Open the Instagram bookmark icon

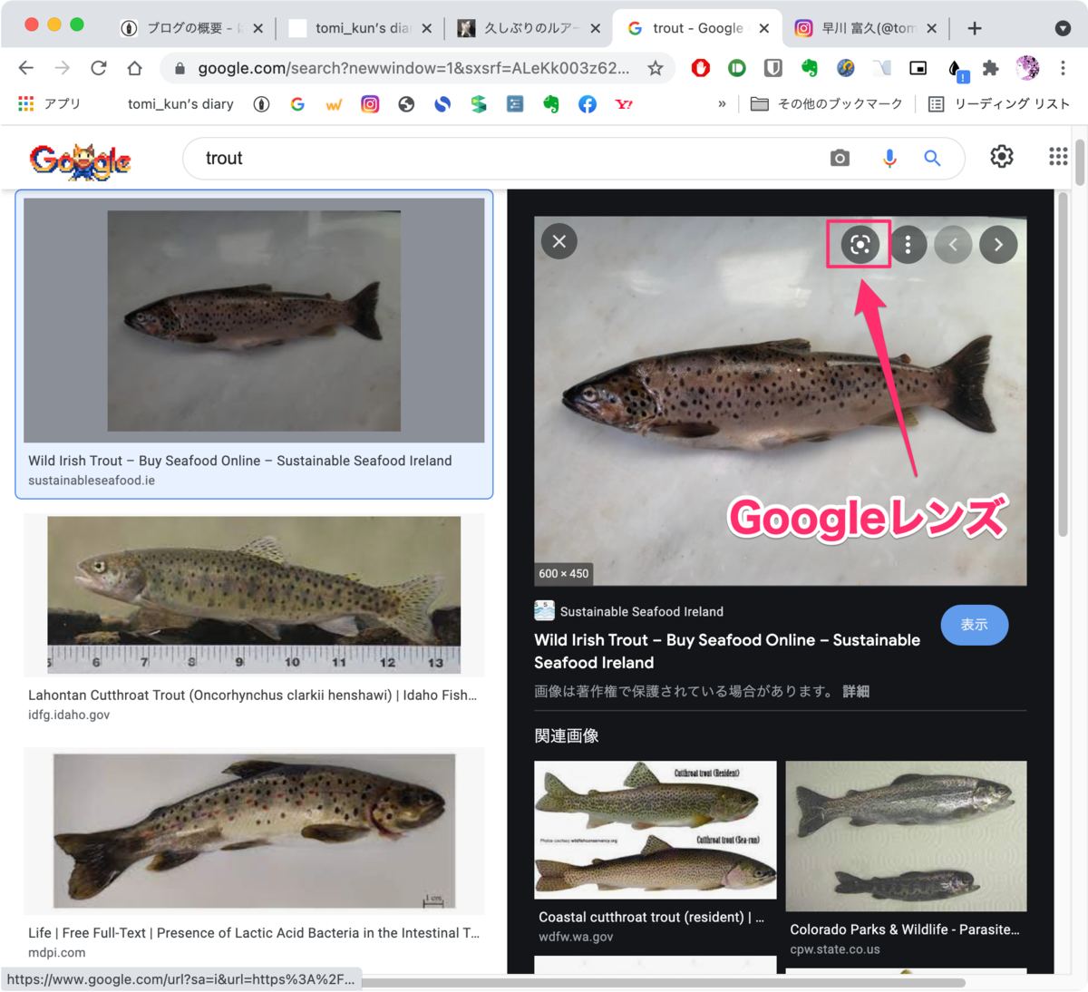(x=370, y=104)
